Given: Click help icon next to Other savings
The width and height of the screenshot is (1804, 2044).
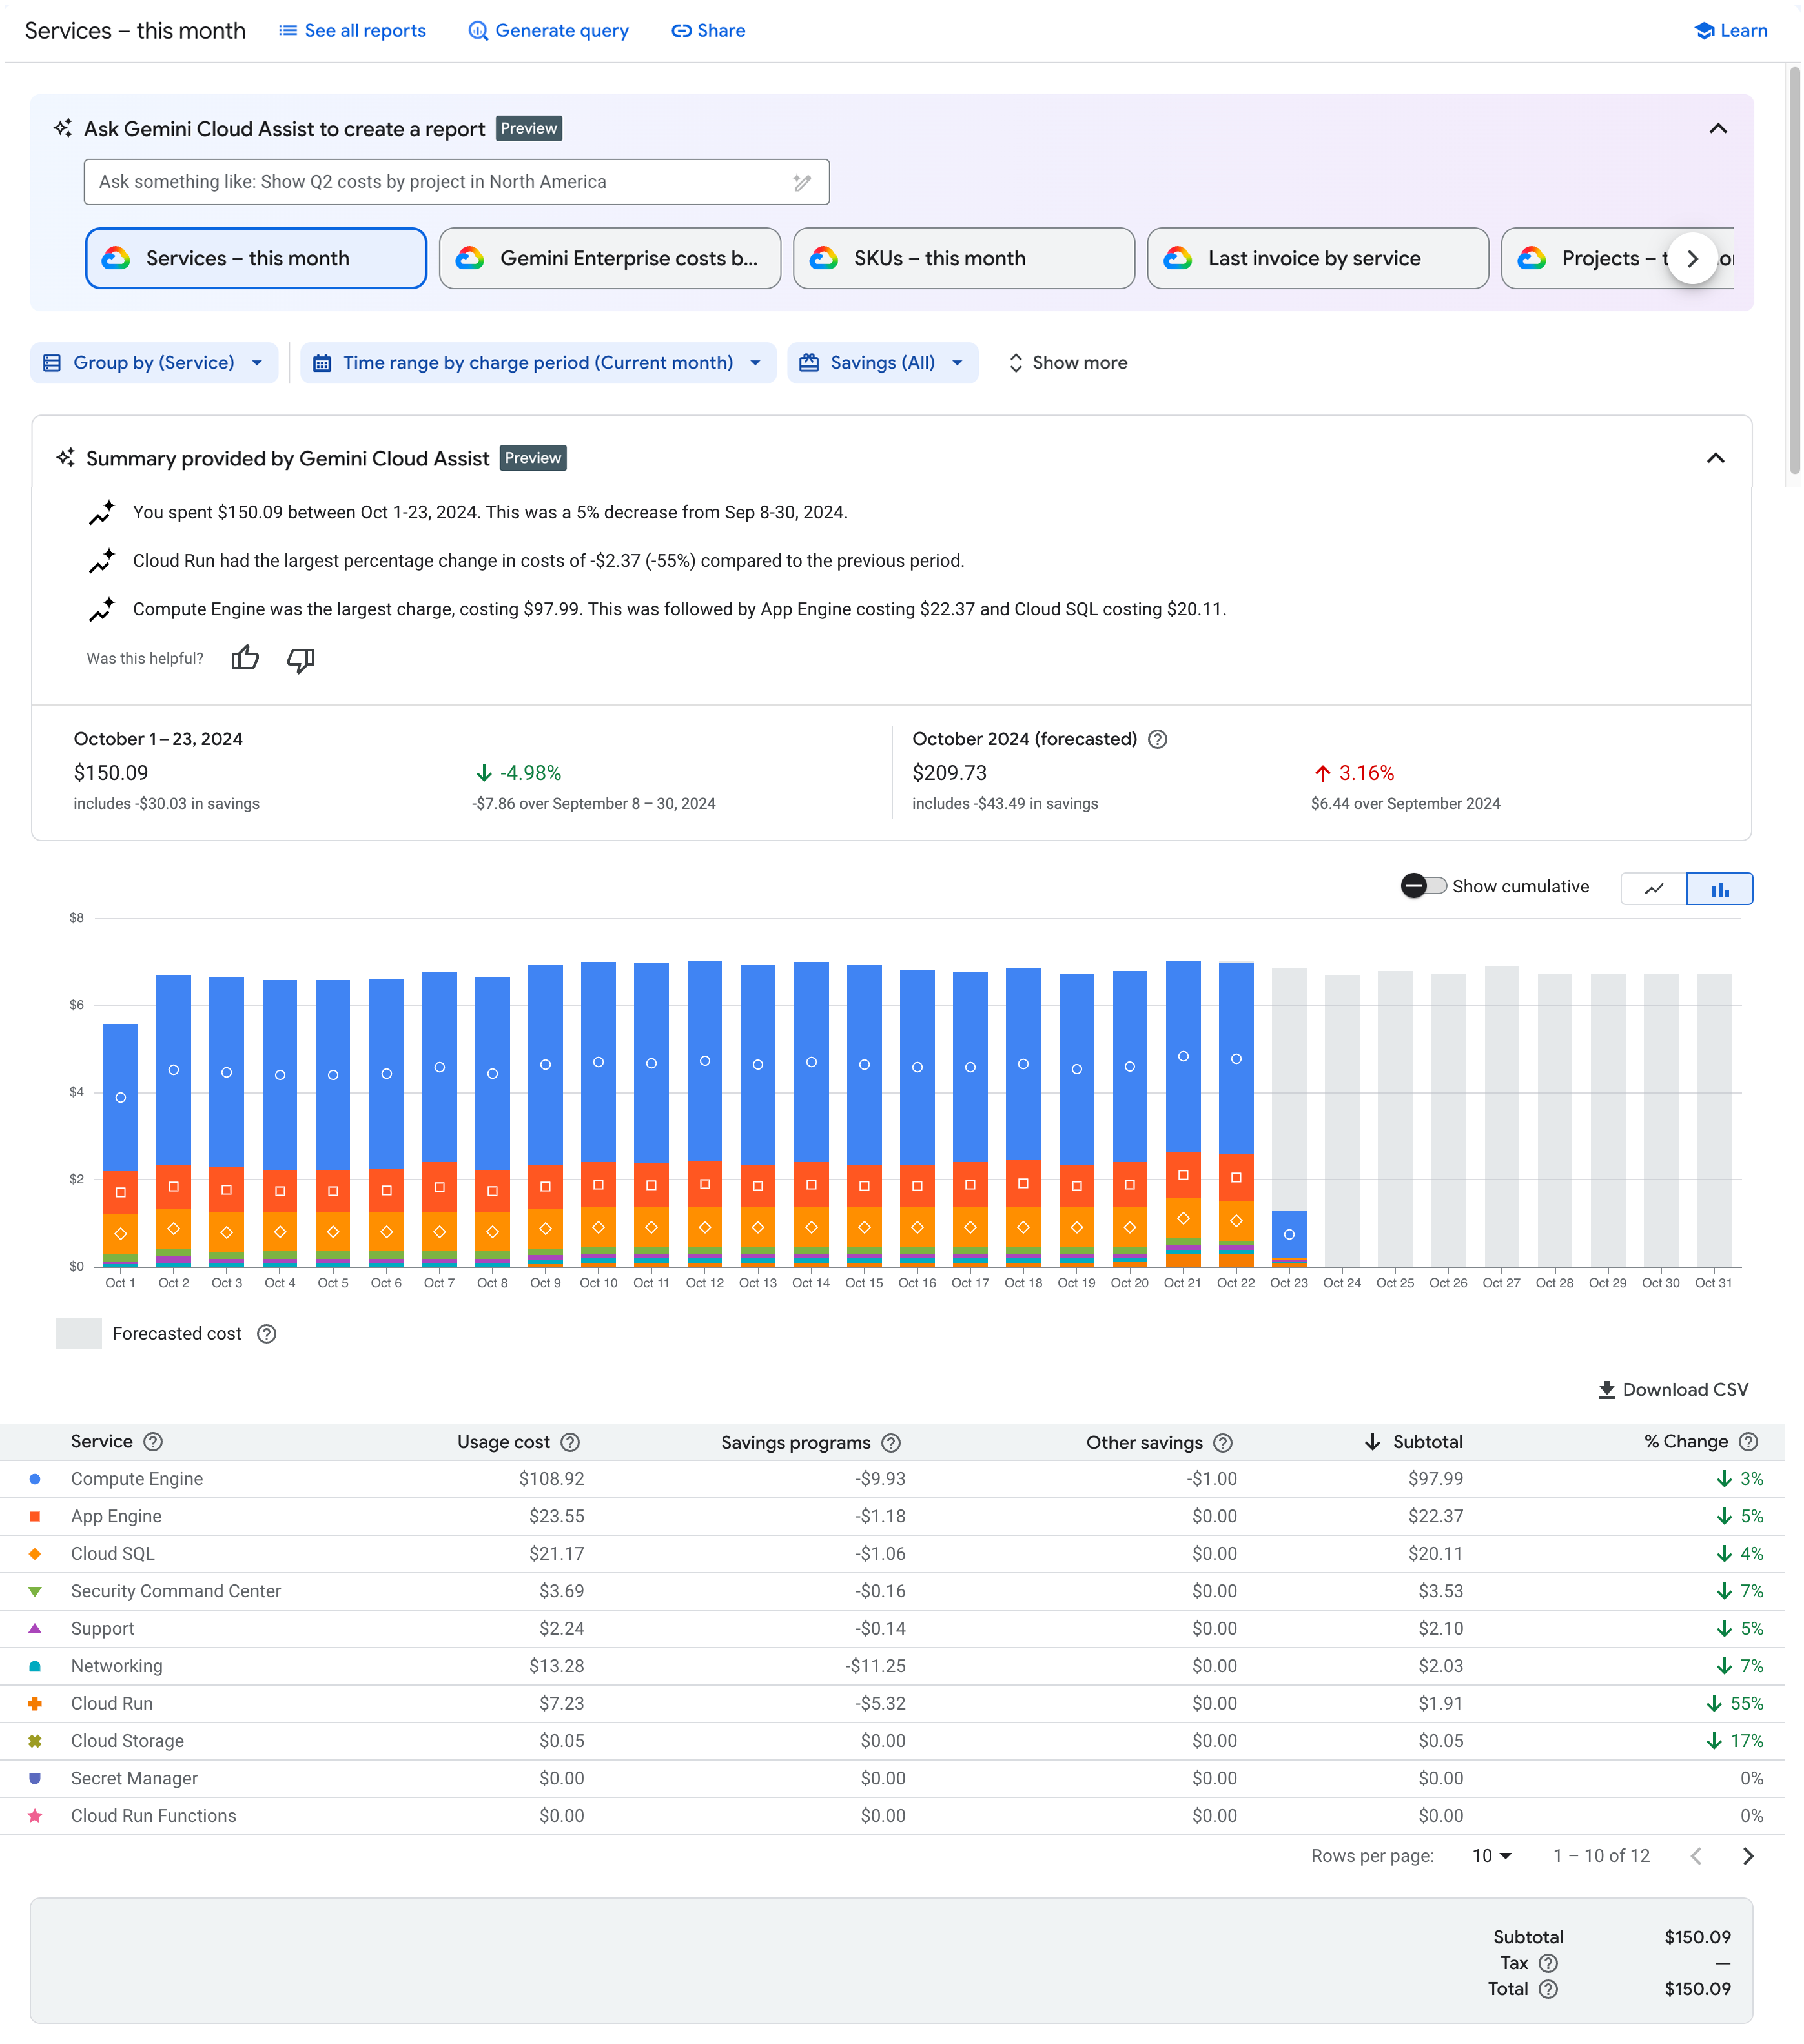Looking at the screenshot, I should point(1223,1443).
